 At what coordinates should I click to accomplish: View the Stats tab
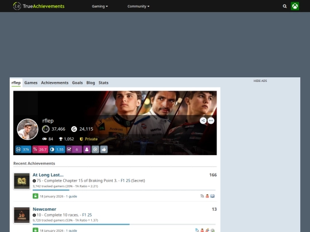pyautogui.click(x=103, y=82)
